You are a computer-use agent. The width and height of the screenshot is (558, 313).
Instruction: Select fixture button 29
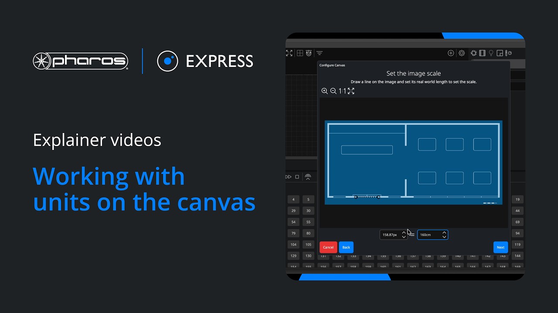[x=293, y=211]
